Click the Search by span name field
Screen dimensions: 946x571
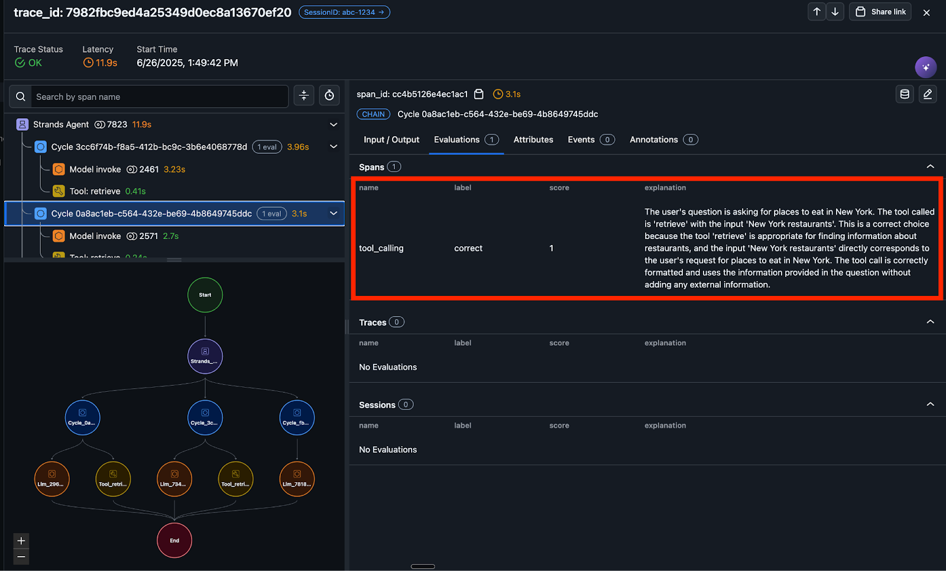[160, 97]
